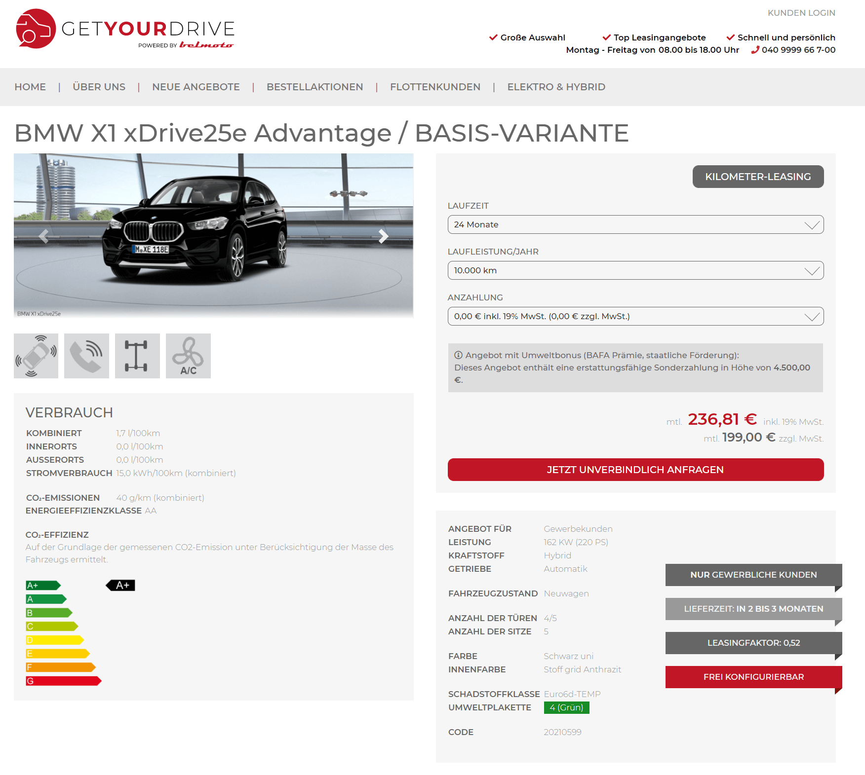The width and height of the screenshot is (865, 775).
Task: Click JETZT UNVERBINDLICH ANFRAGEN button
Action: 635,470
